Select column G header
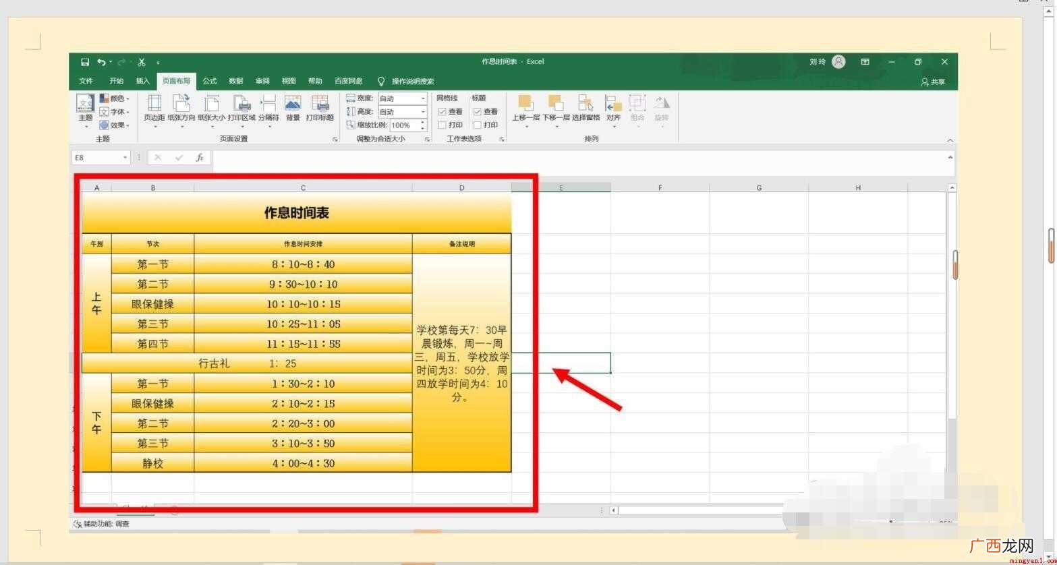 (x=759, y=188)
